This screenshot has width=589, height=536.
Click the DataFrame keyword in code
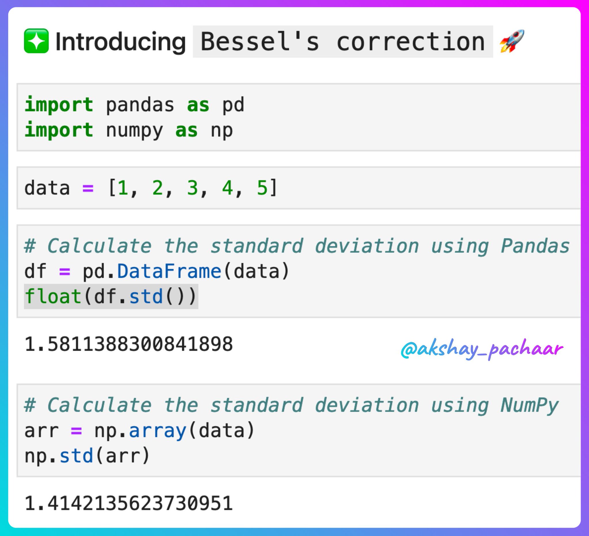point(169,271)
